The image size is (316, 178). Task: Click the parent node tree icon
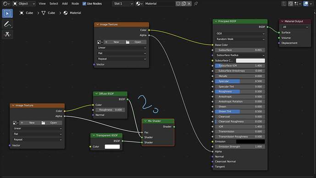click(x=284, y=4)
